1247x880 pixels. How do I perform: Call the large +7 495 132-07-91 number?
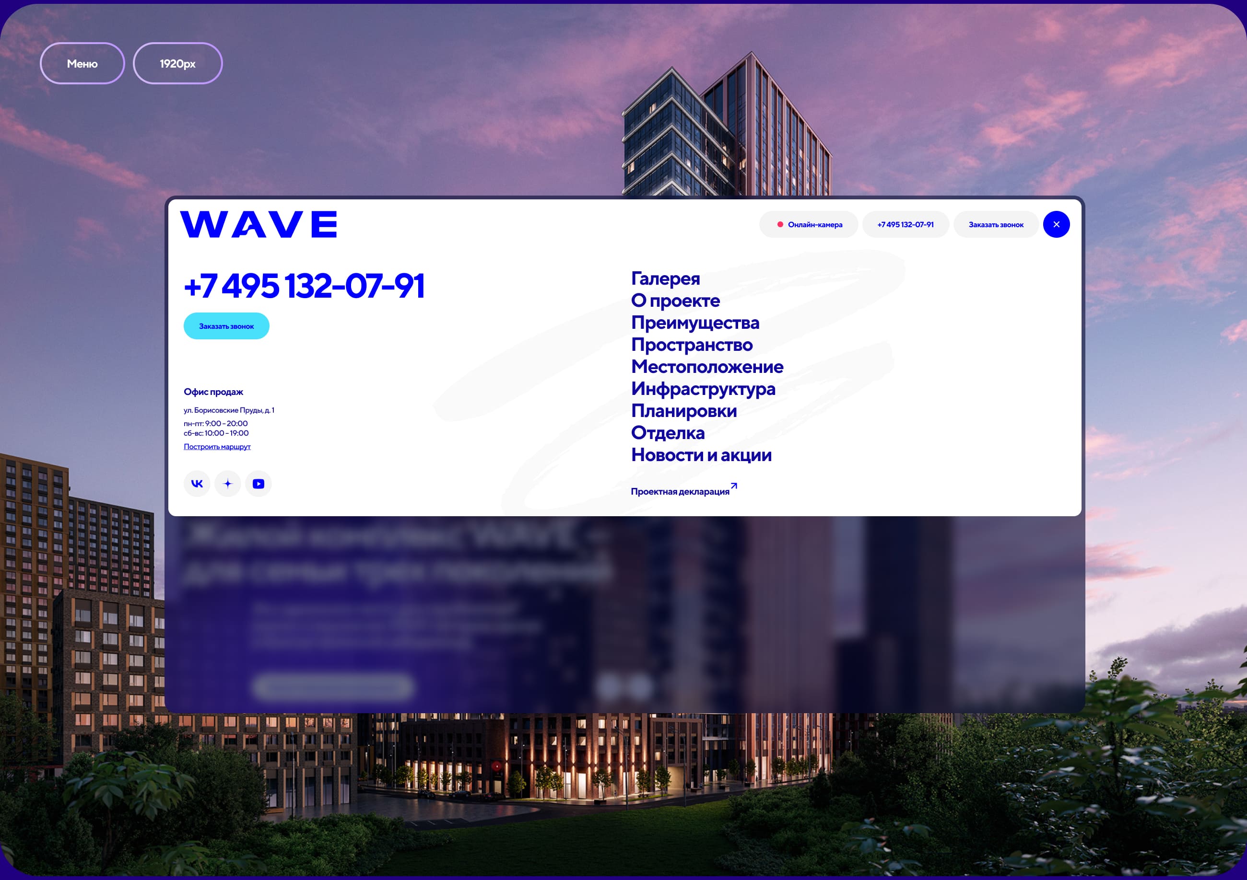tap(304, 286)
